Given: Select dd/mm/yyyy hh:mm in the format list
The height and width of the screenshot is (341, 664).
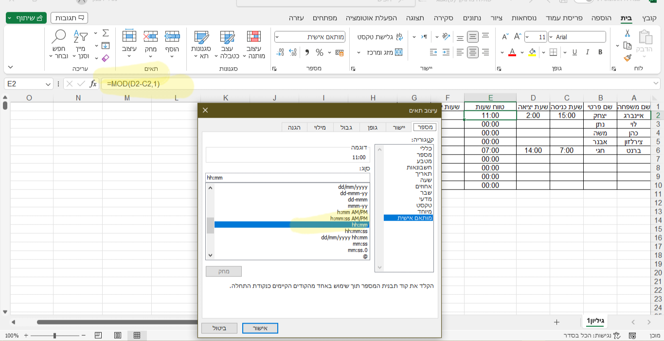Looking at the screenshot, I should (344, 238).
